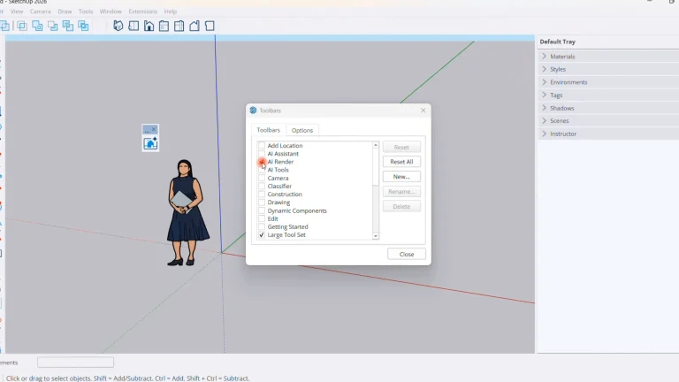Click the Measurements input field
Viewport: 679px width, 382px height.
(75, 362)
